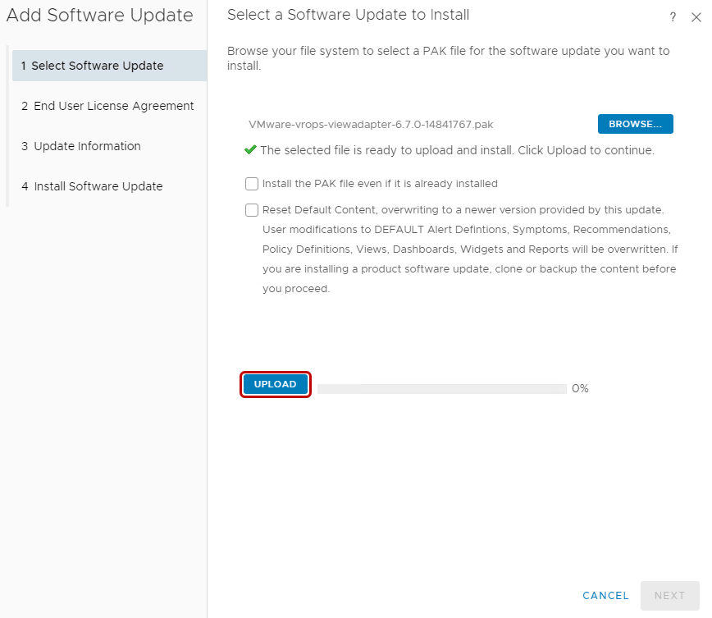The width and height of the screenshot is (712, 618).
Task: Enable installing the PAK file even if already installed
Action: tap(252, 183)
